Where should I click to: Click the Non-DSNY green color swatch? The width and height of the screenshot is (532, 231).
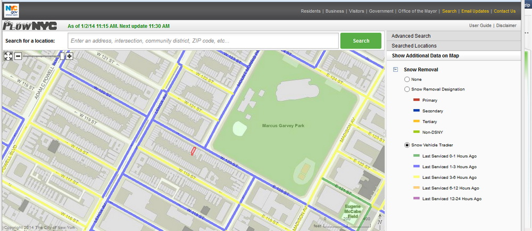coord(417,132)
